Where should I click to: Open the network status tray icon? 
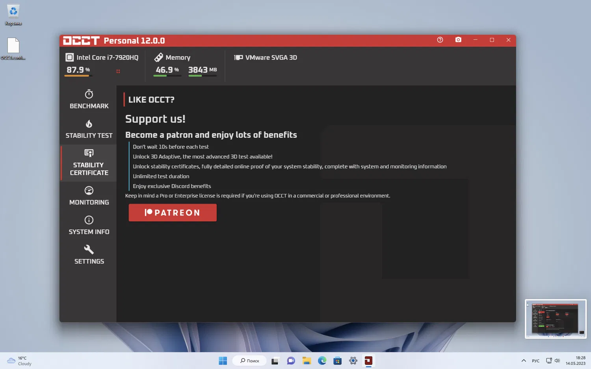[549, 361]
